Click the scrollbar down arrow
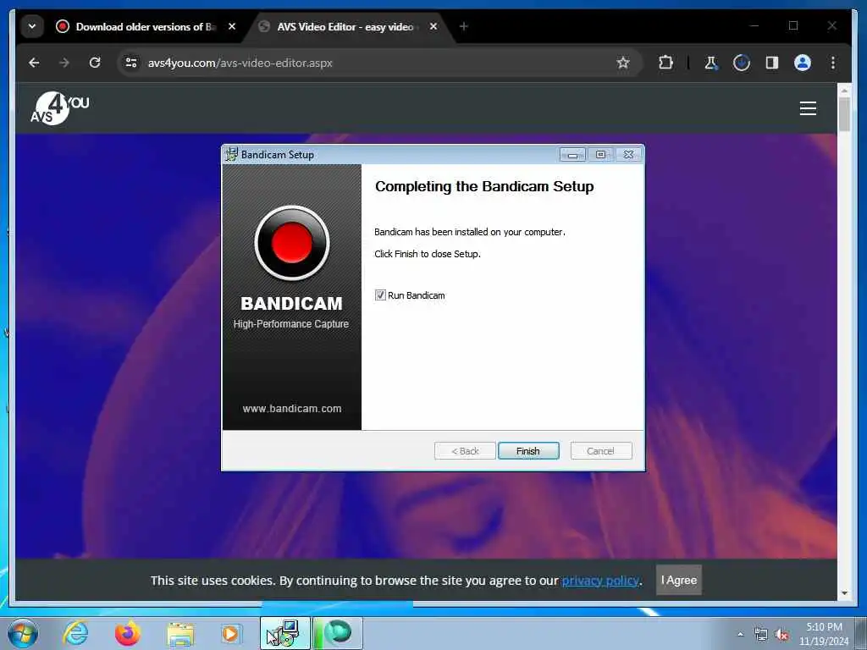Screen dimensions: 867x650 pos(844,593)
